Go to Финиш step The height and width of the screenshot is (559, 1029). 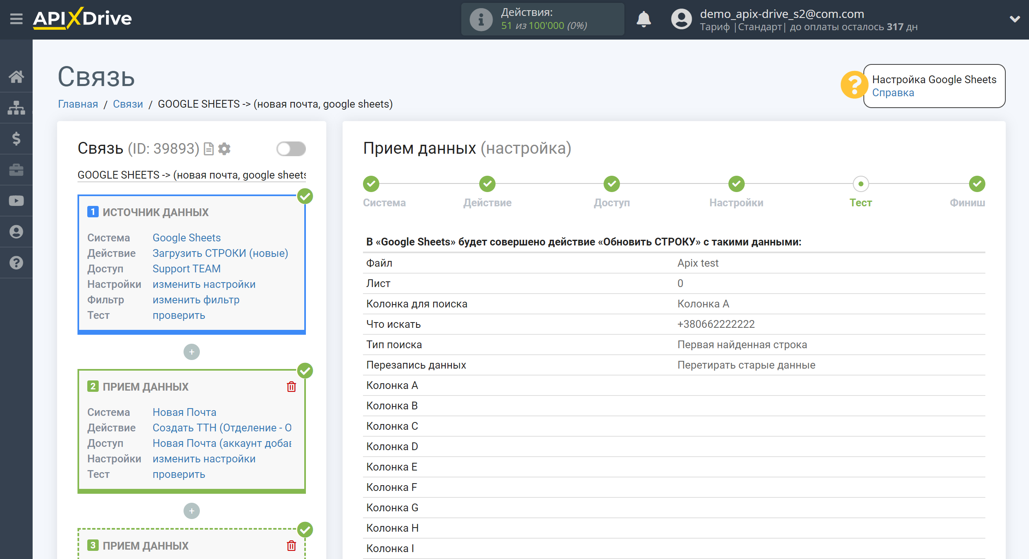(977, 184)
